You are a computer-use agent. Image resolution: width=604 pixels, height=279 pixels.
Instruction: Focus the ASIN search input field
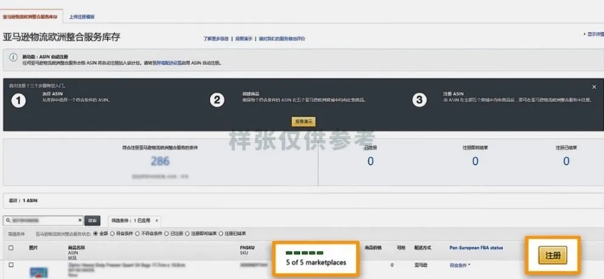tap(43, 221)
